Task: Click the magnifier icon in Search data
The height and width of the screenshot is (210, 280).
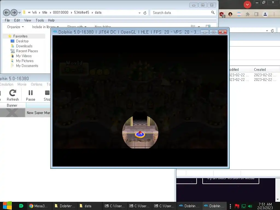Action: (213, 12)
